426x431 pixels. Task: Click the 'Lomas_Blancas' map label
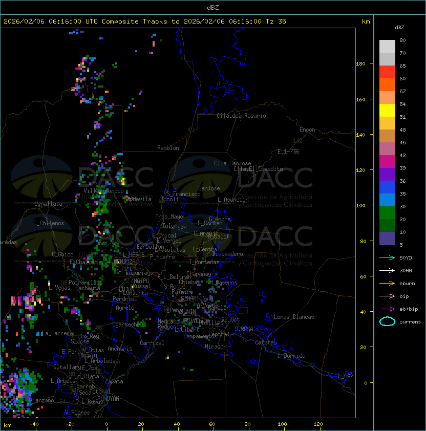(x=294, y=317)
